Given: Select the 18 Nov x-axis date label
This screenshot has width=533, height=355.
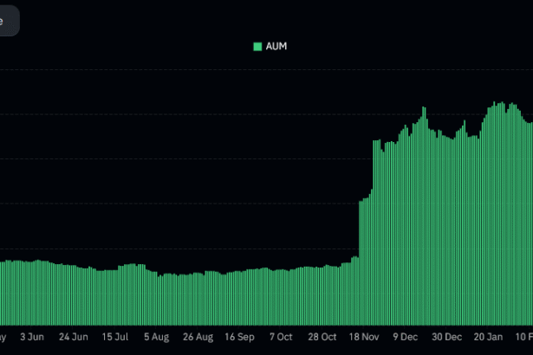Looking at the screenshot, I should tap(364, 337).
